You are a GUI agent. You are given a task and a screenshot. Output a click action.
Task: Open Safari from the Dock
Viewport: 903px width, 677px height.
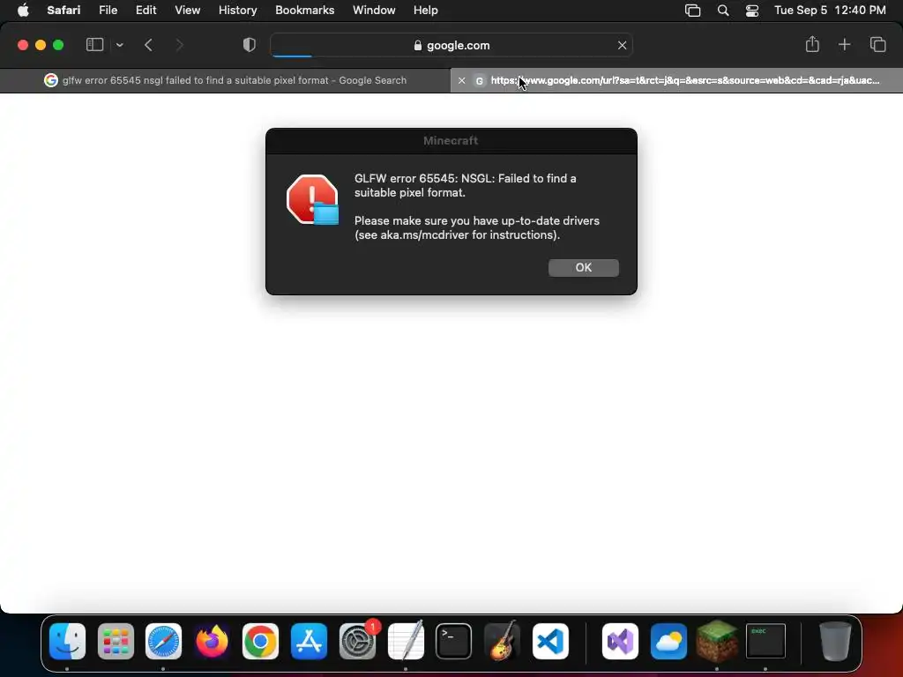[x=163, y=641]
